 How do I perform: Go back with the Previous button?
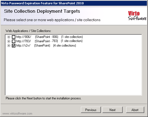(91, 110)
